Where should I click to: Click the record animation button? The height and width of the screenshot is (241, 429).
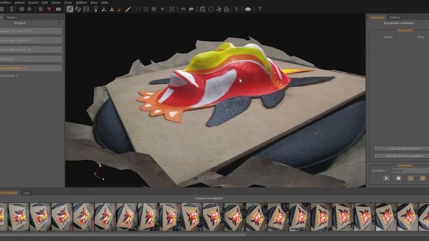[398, 178]
